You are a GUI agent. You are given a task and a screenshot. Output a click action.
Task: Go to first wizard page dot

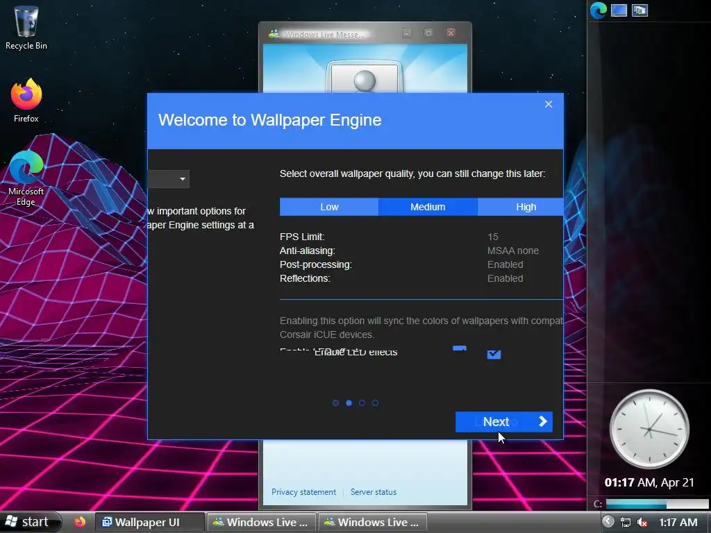click(335, 403)
